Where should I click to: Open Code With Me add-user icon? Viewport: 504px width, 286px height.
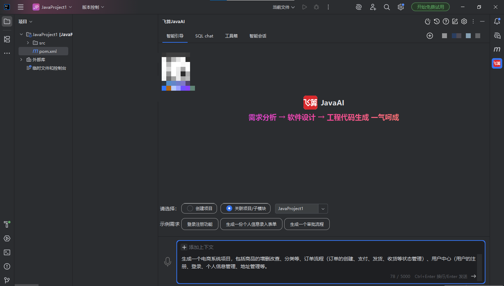tap(373, 7)
